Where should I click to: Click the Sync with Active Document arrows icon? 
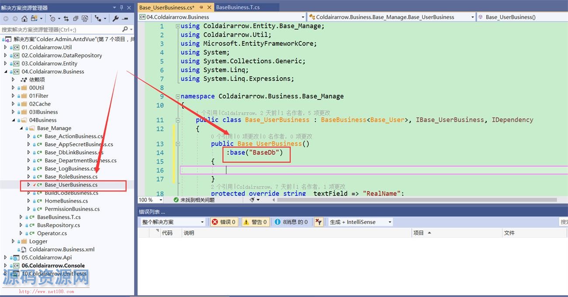click(66, 18)
